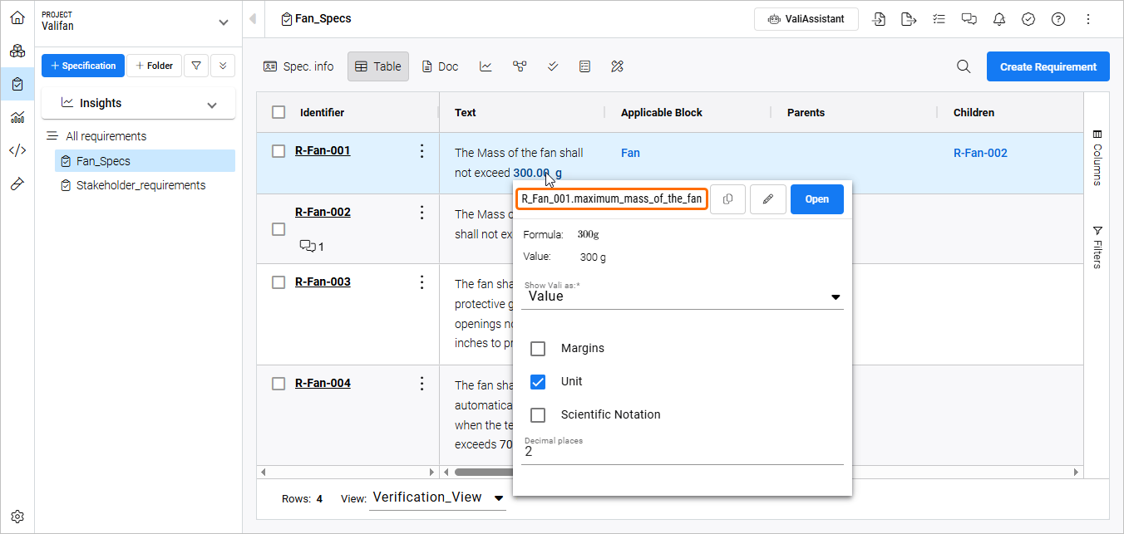Screen dimensions: 1124x534
Task: Expand the Insights panel chevron
Action: (x=212, y=104)
